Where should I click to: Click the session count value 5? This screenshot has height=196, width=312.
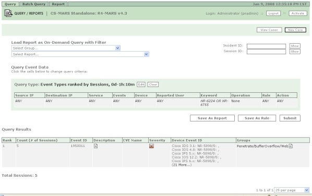(18, 146)
